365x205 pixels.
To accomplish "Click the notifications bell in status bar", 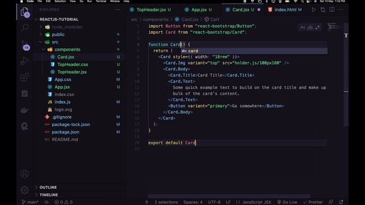I will pos(341,202).
